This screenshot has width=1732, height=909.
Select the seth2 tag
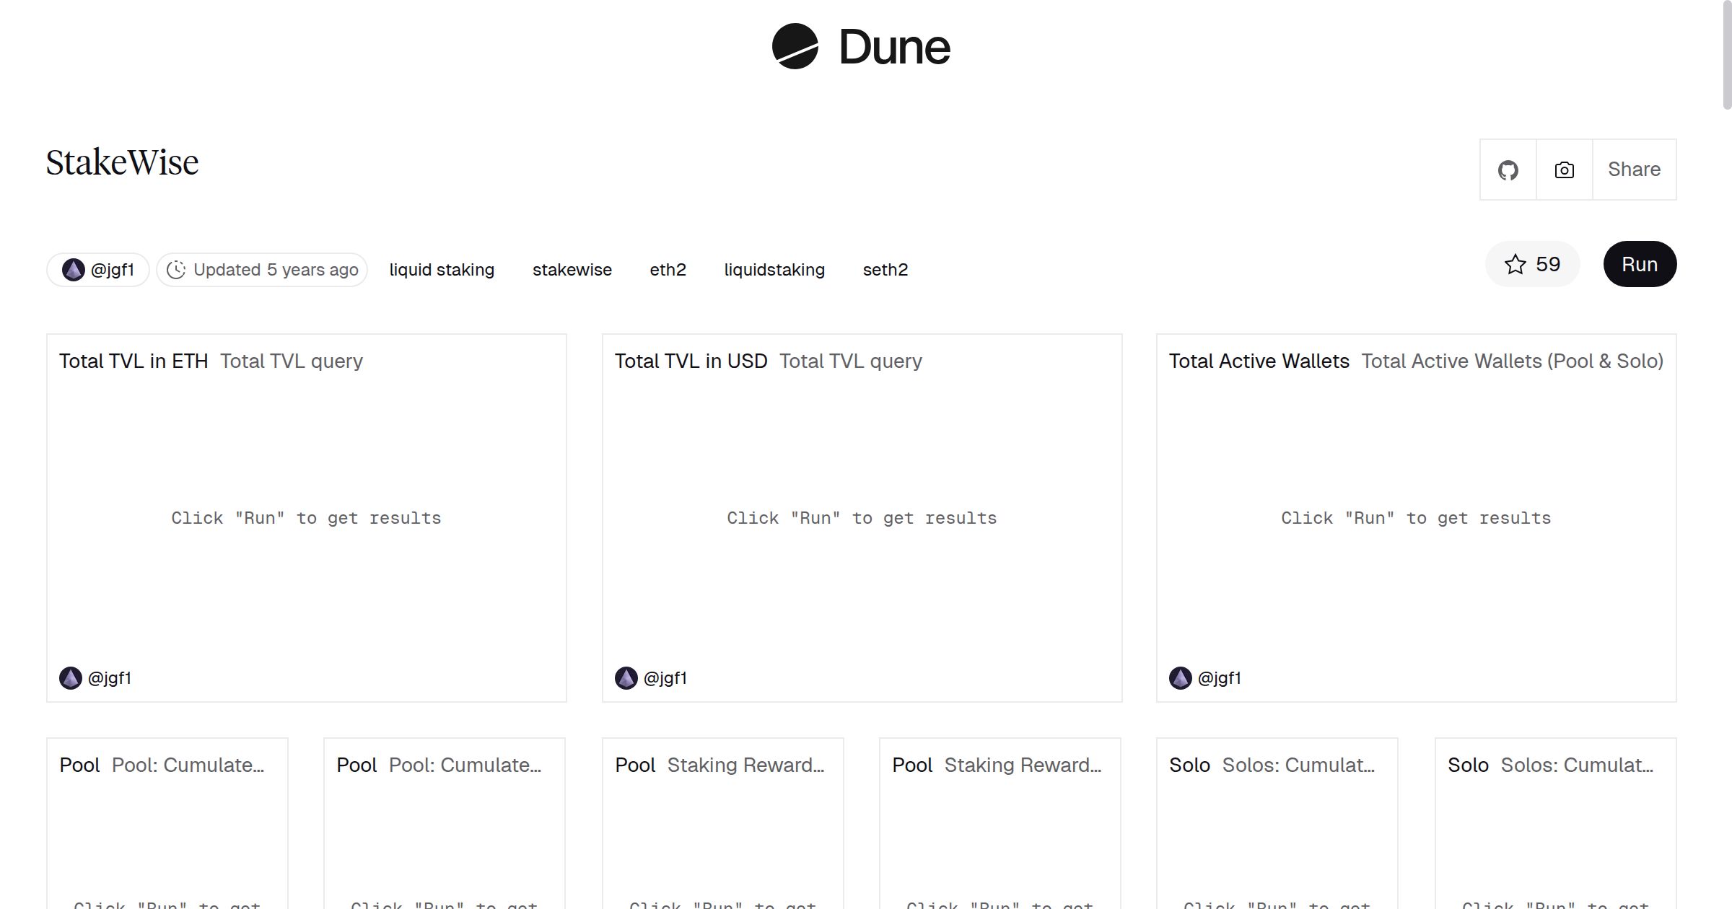[x=885, y=269]
